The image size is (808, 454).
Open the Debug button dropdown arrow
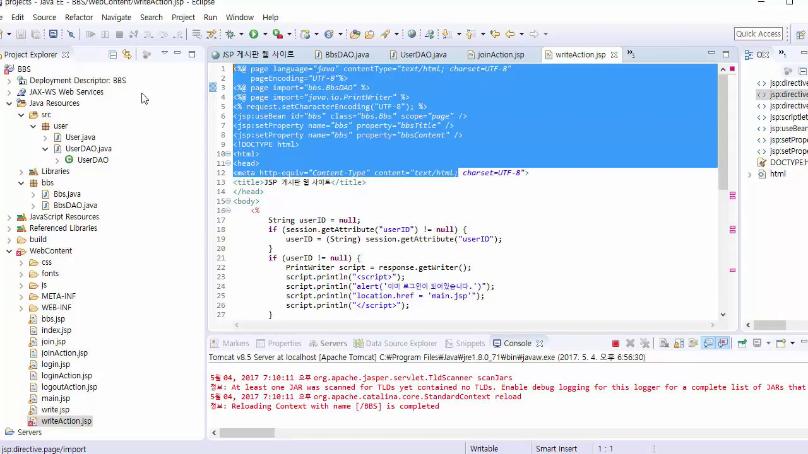(241, 34)
